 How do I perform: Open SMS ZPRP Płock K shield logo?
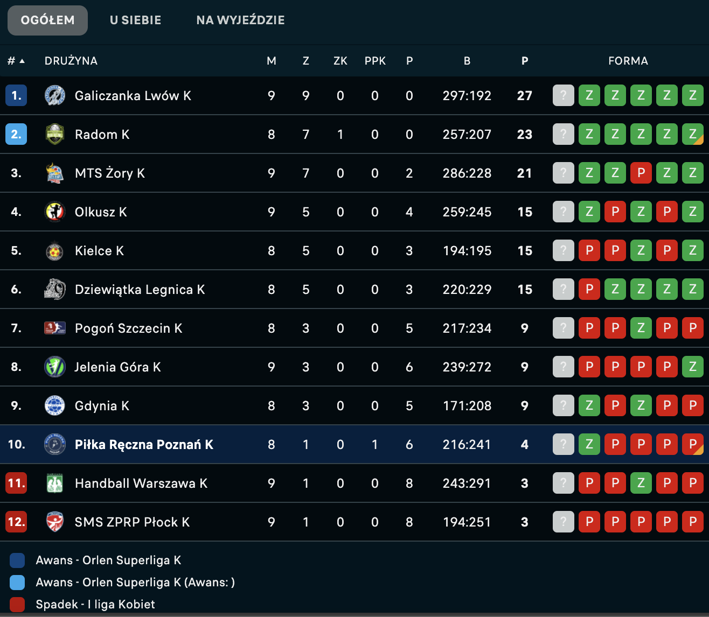[55, 522]
